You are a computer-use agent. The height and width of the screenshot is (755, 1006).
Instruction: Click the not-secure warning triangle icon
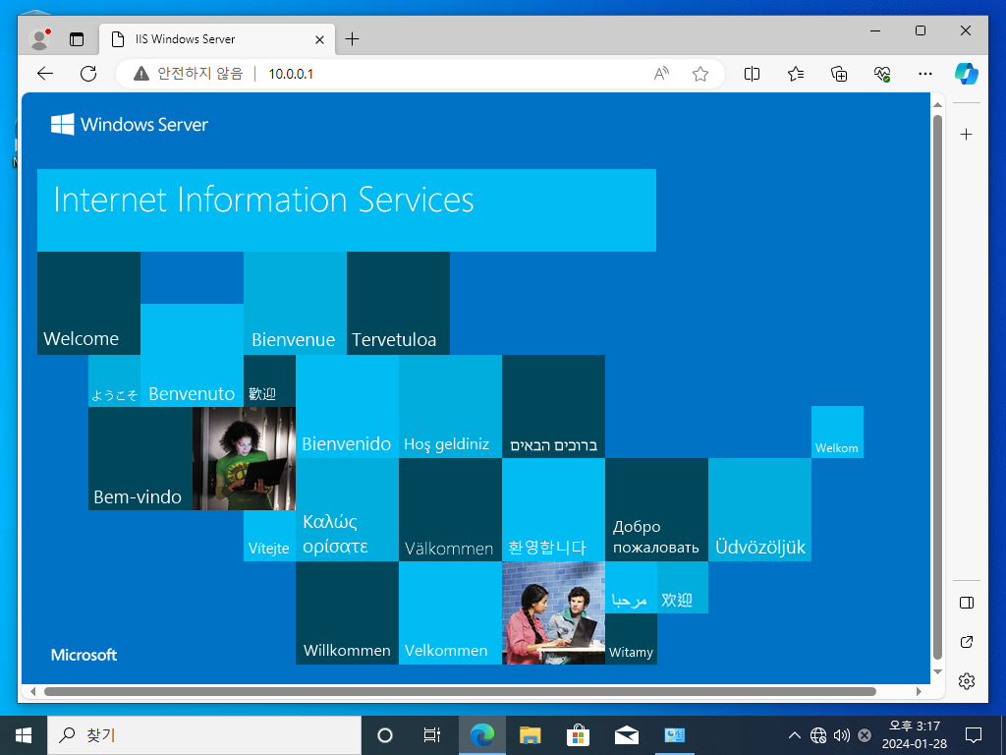141,74
